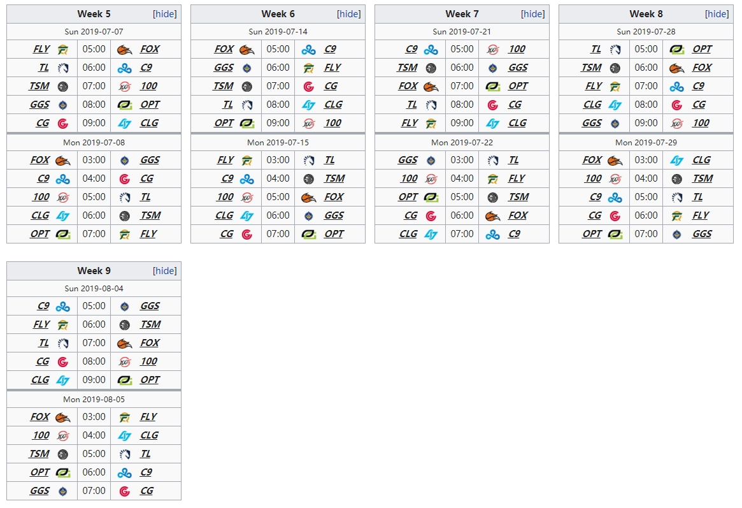Click Golden Guardians logo in Week 9 first match

point(125,306)
